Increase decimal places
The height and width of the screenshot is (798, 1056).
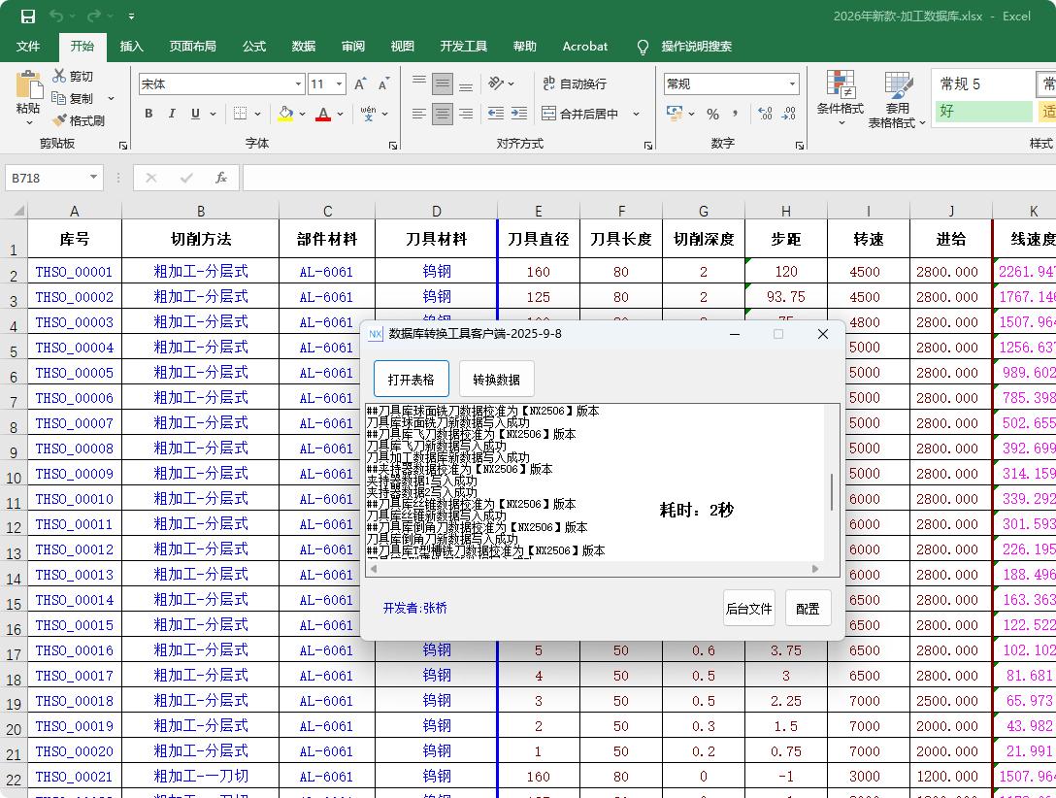(765, 114)
